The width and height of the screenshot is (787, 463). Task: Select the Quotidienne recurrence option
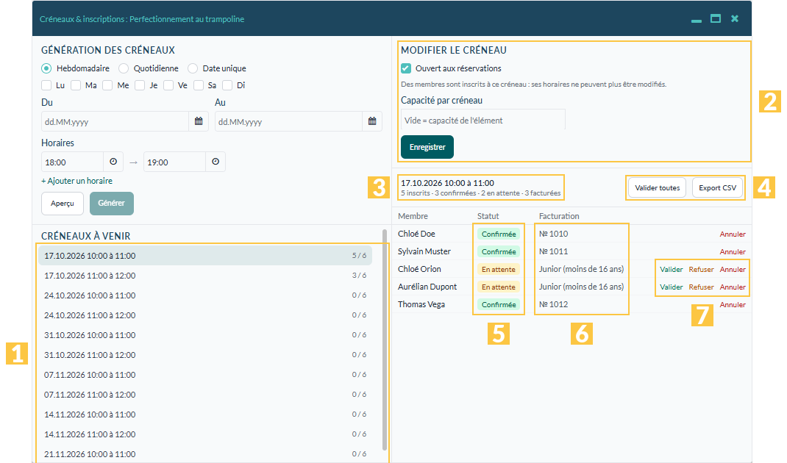pos(124,68)
